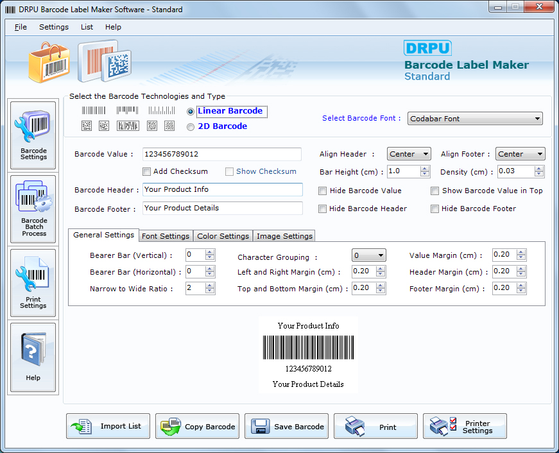Click the fourth 2D barcode sample icon
Image resolution: width=559 pixels, height=453 pixels.
(152, 126)
